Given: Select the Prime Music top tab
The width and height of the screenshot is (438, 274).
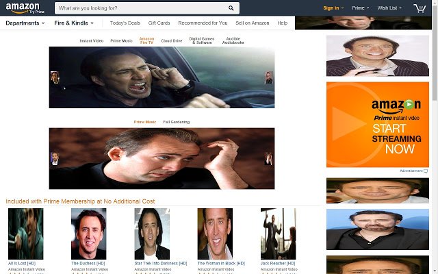Looking at the screenshot, I should tap(121, 41).
